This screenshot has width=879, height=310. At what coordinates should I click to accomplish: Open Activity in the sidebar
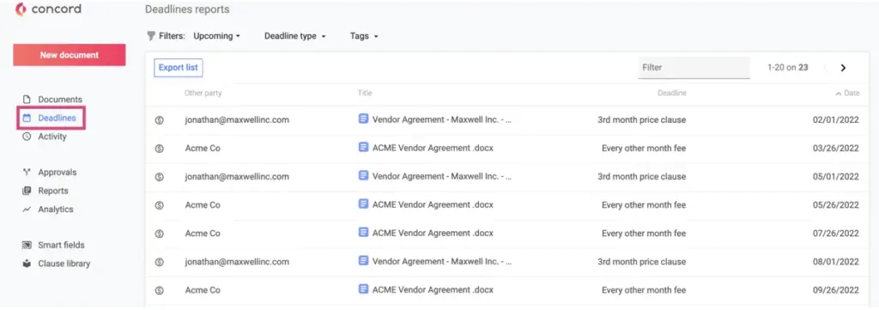(52, 137)
